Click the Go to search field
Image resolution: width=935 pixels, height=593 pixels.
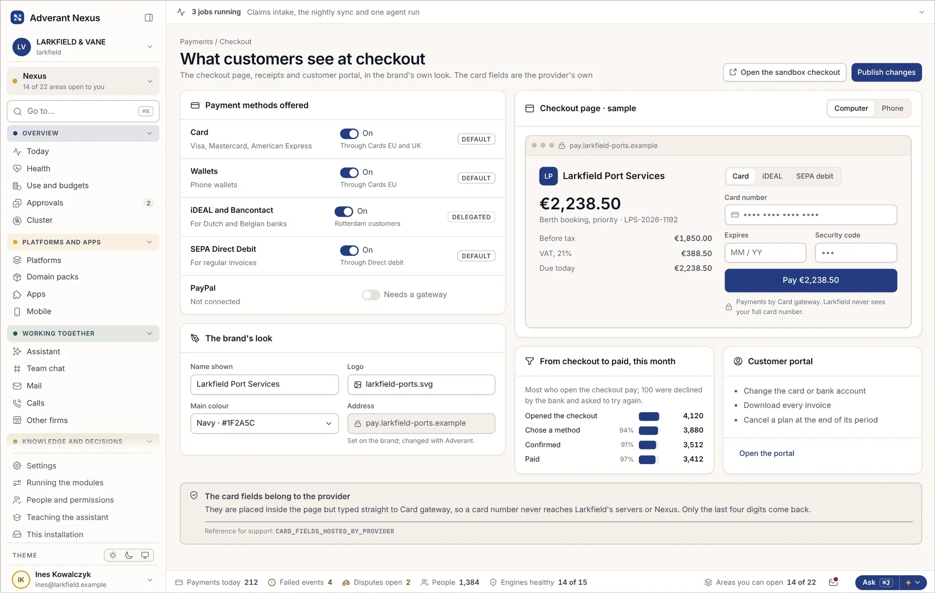[83, 111]
